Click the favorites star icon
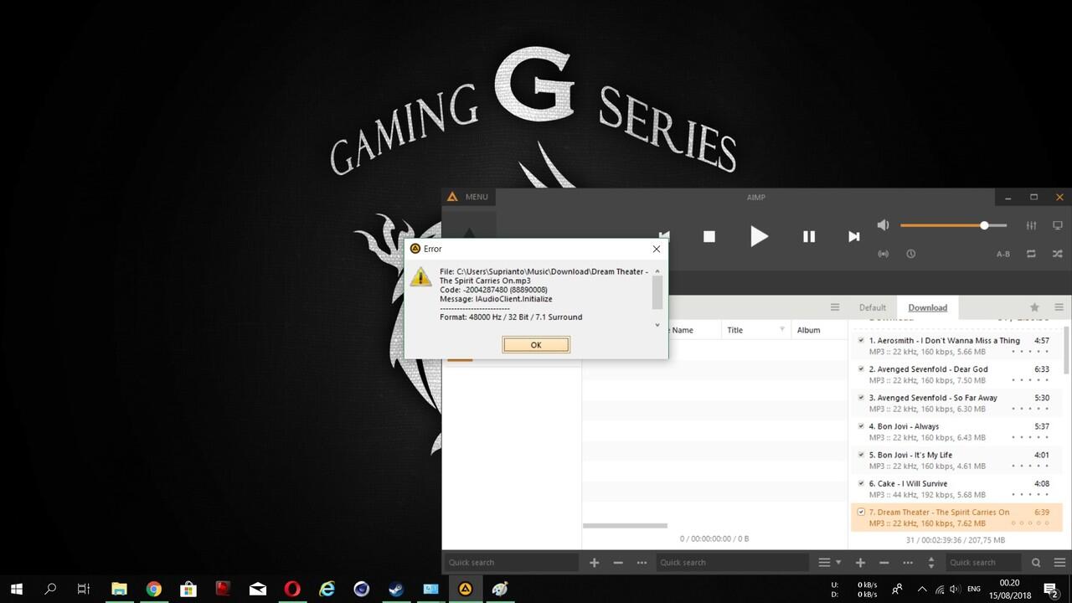The width and height of the screenshot is (1072, 603). coord(1034,307)
